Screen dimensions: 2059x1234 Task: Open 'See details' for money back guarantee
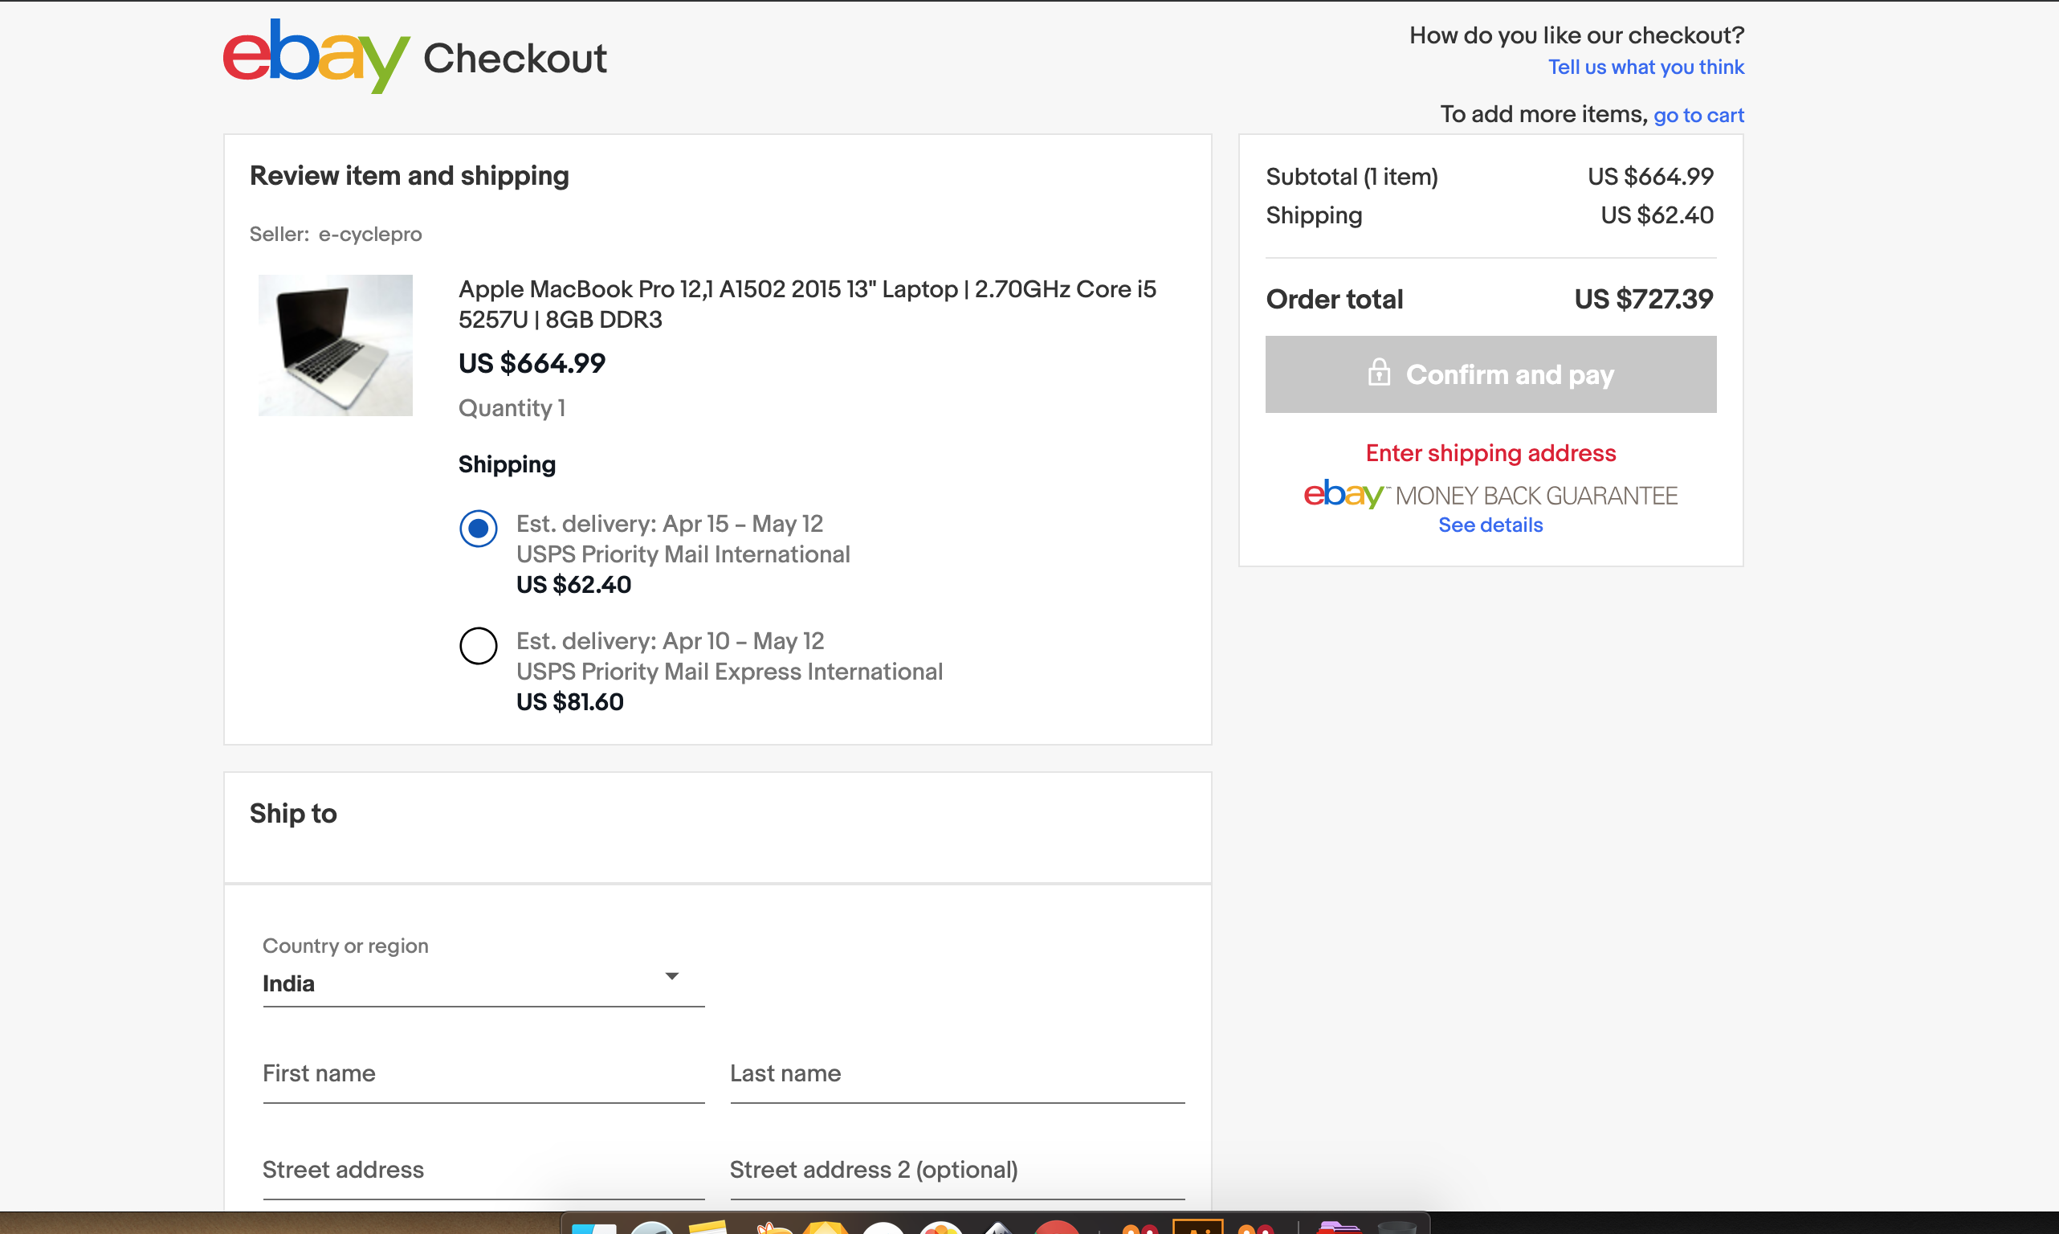(1490, 525)
